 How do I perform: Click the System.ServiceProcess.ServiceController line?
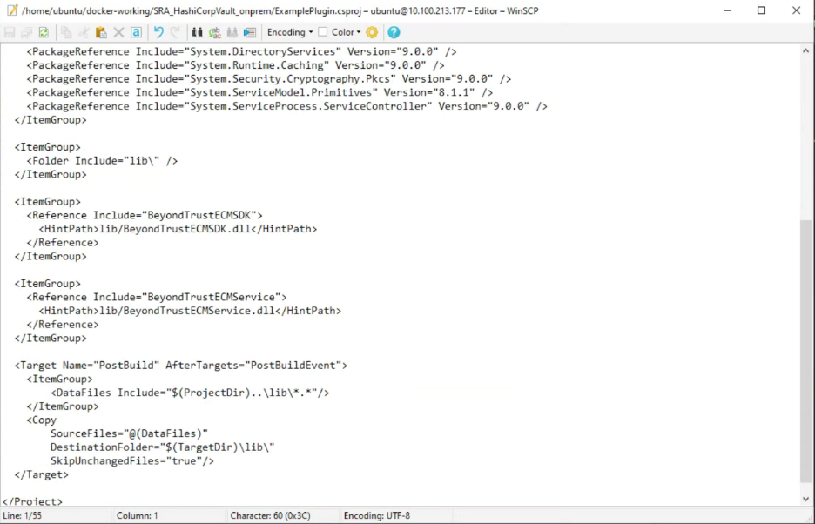coord(287,106)
